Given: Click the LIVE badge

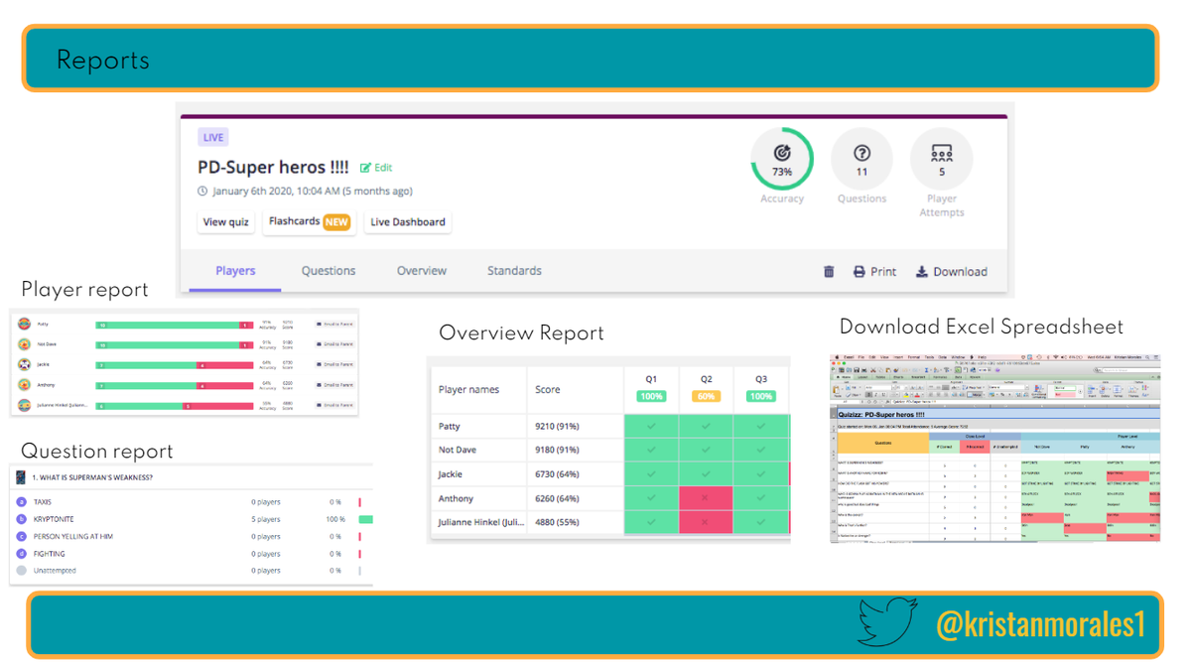Looking at the screenshot, I should point(213,138).
